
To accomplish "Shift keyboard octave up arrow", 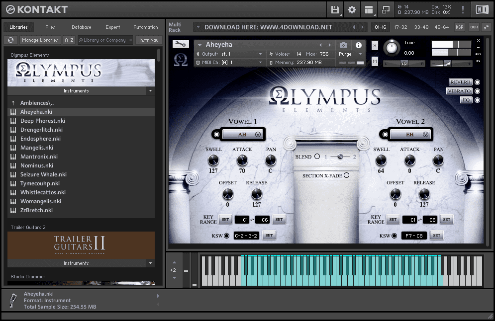I will tap(174, 263).
